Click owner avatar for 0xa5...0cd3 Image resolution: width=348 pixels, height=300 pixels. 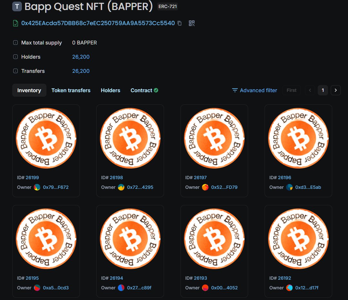pos(37,288)
